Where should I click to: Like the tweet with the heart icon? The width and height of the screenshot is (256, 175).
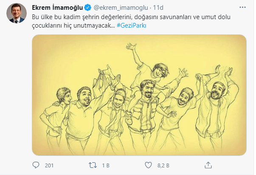coord(149,164)
